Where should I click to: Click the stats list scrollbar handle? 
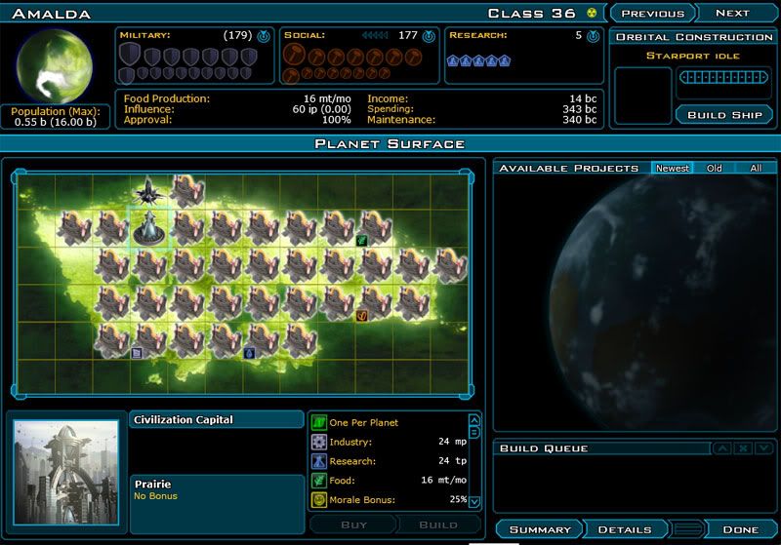pos(474,433)
